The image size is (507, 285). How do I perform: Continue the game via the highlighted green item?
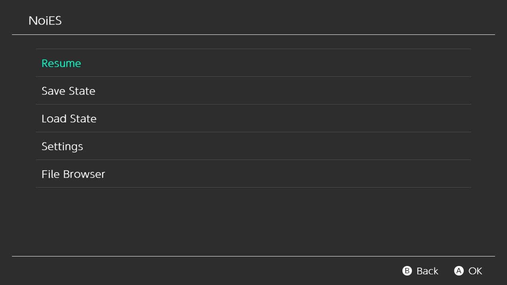coord(61,63)
